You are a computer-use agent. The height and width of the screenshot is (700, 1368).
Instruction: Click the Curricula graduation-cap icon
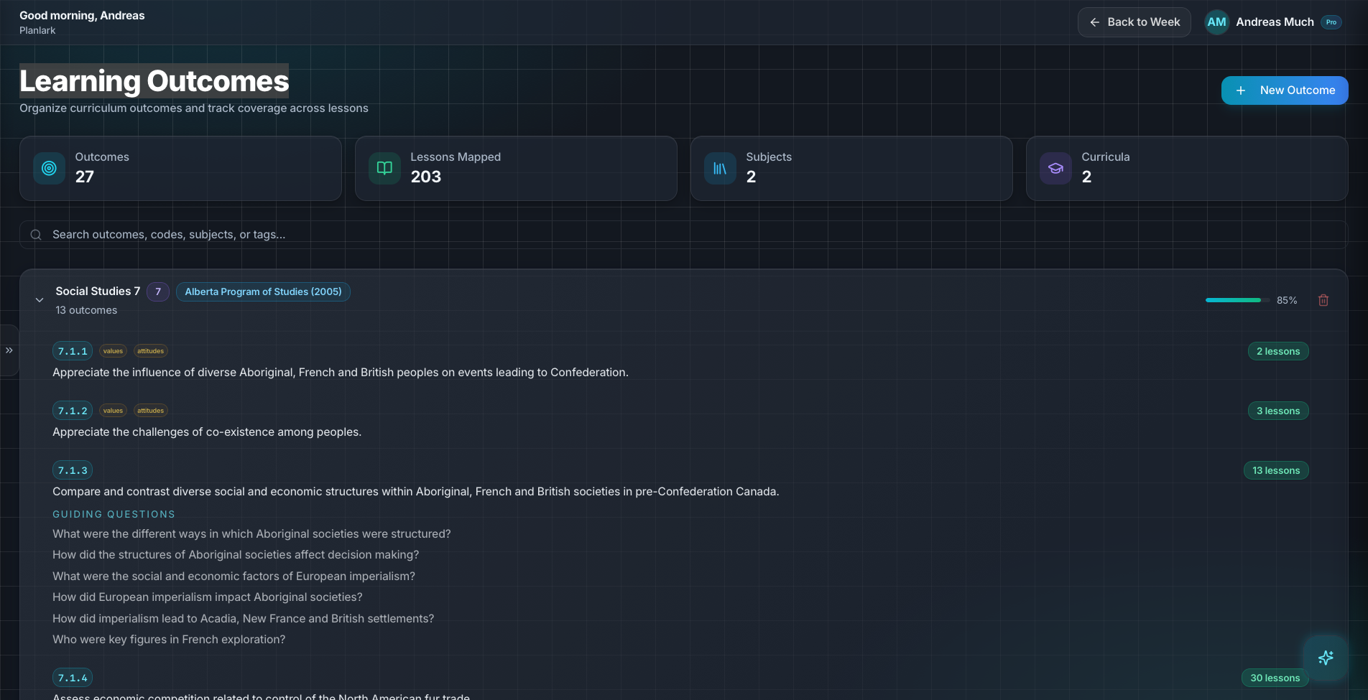pos(1055,168)
